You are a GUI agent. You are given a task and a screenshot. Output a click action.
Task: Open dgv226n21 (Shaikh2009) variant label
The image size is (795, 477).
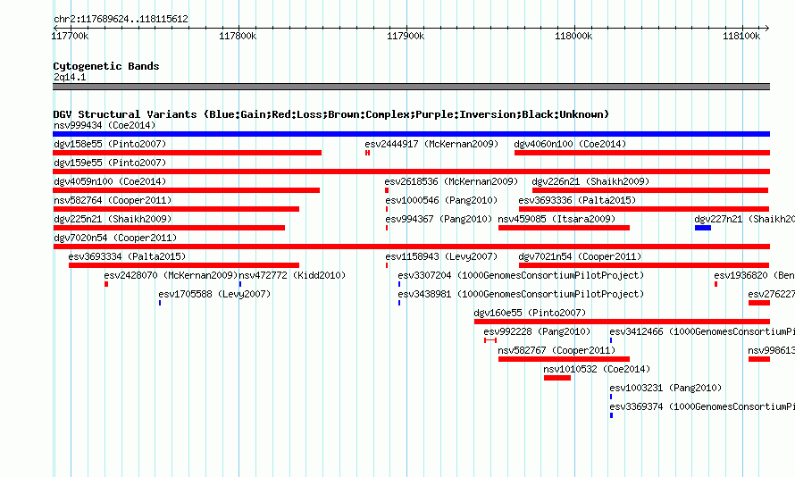590,181
